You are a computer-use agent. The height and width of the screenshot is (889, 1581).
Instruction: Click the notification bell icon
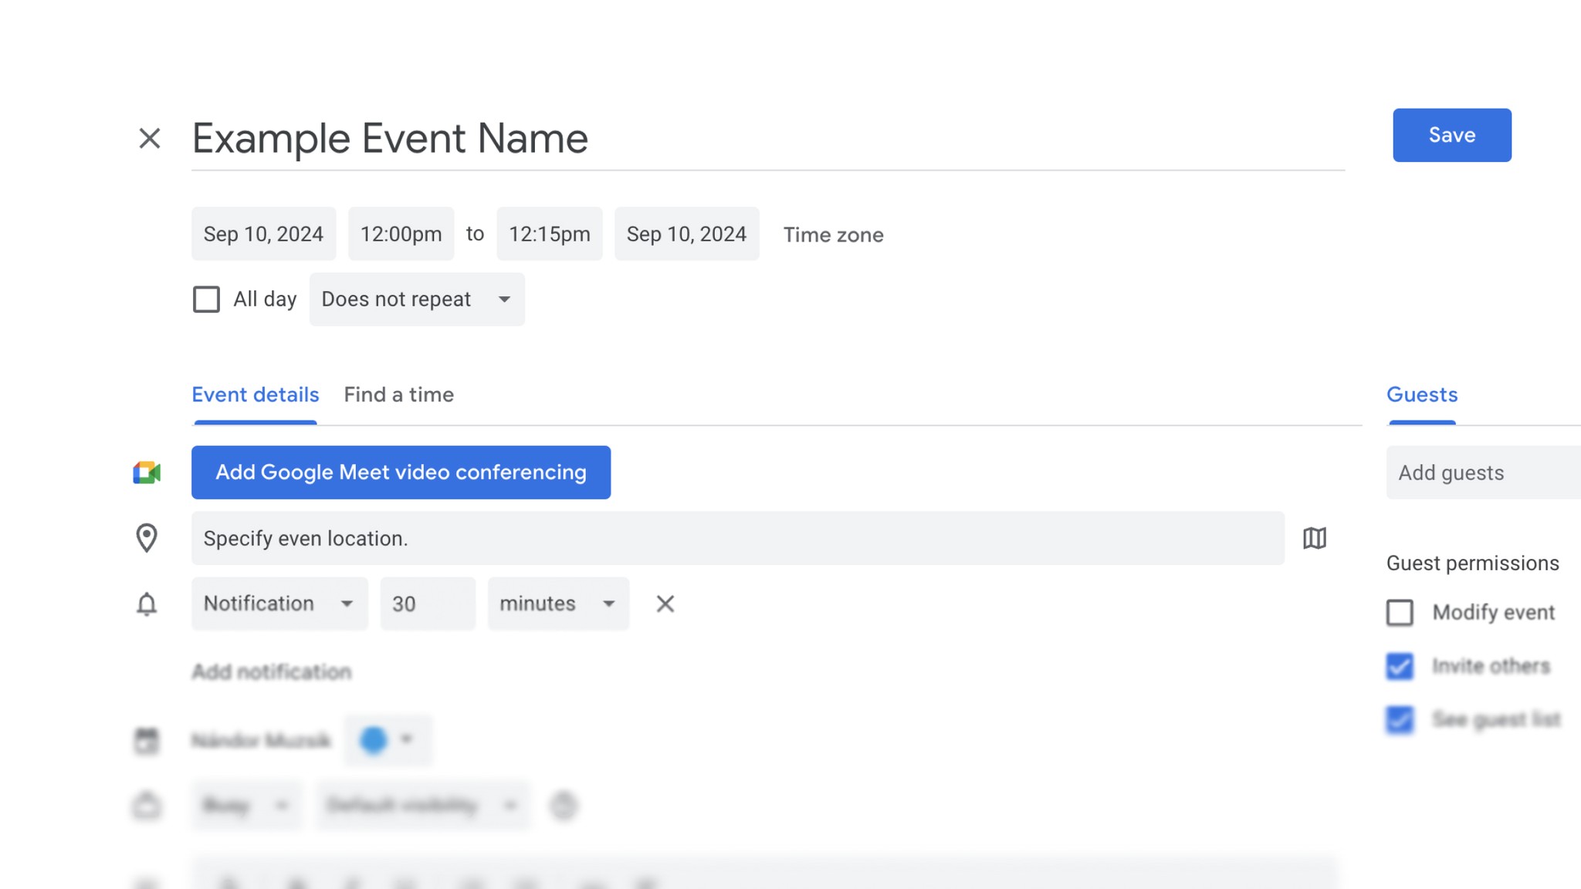(147, 603)
